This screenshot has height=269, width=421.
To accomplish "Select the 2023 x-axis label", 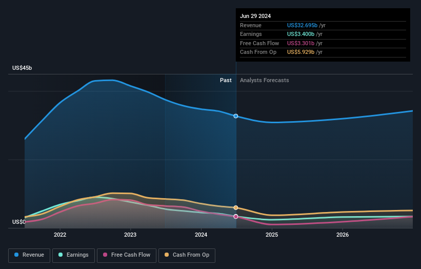I will pyautogui.click(x=130, y=235).
